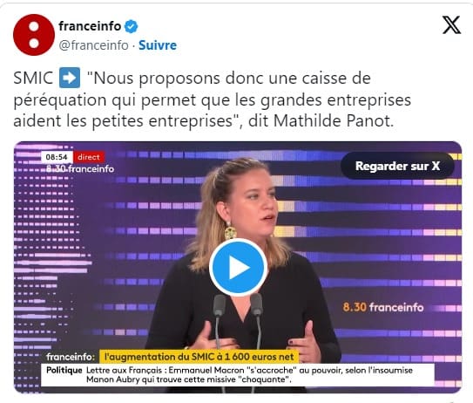
Task: Click the @franceinfo handle
Action: (x=93, y=45)
